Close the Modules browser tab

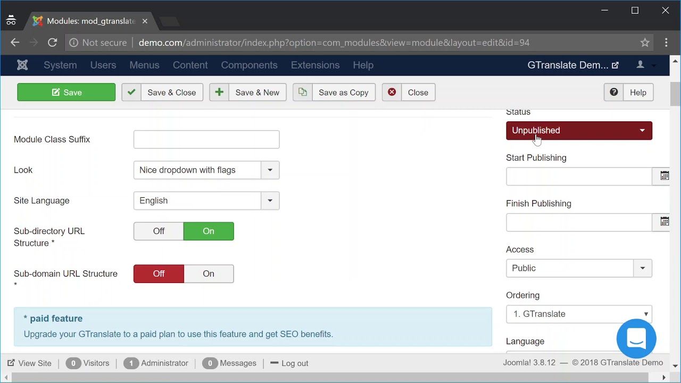145,21
